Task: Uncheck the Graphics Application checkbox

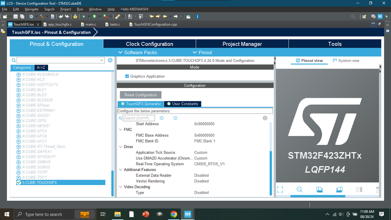Action: pos(127,76)
